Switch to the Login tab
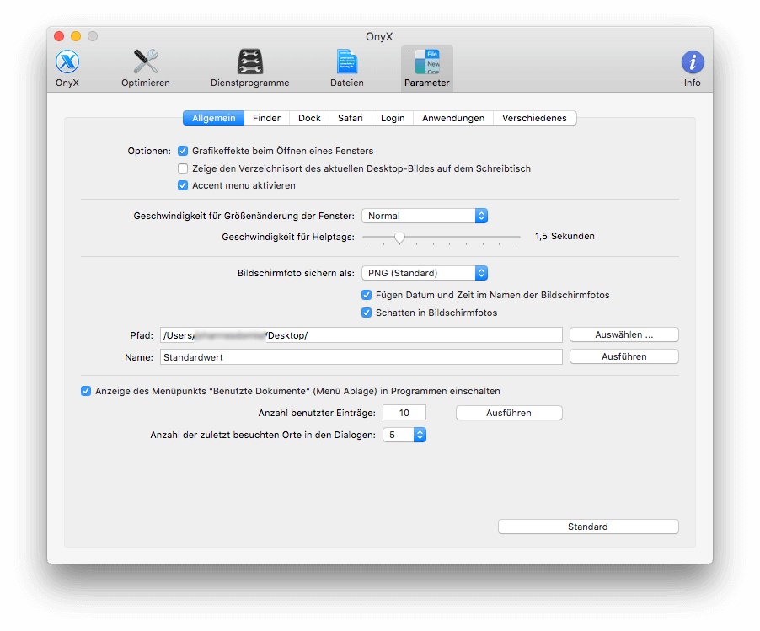 [x=393, y=118]
